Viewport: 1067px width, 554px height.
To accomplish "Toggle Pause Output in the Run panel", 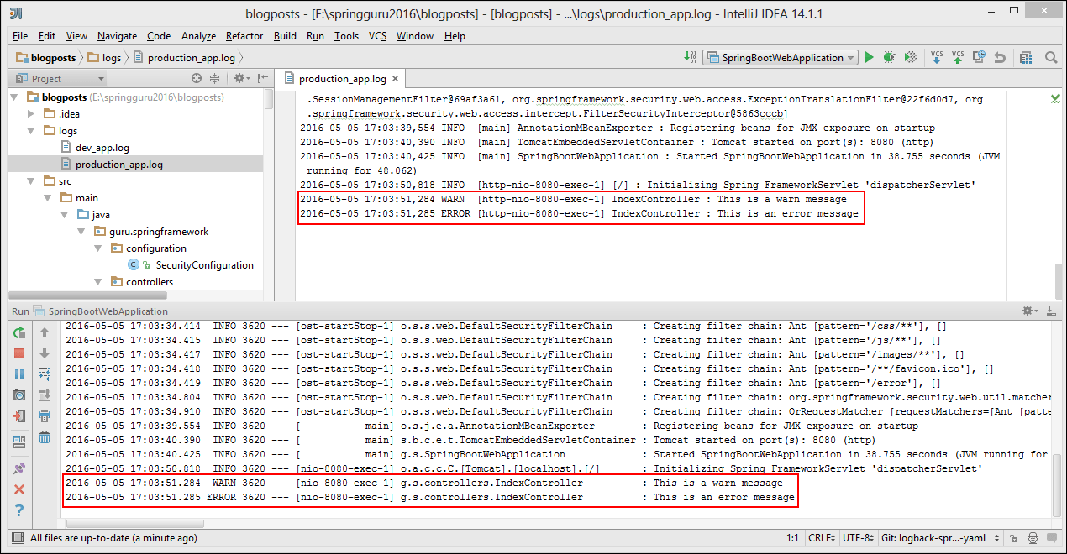I will click(x=19, y=374).
